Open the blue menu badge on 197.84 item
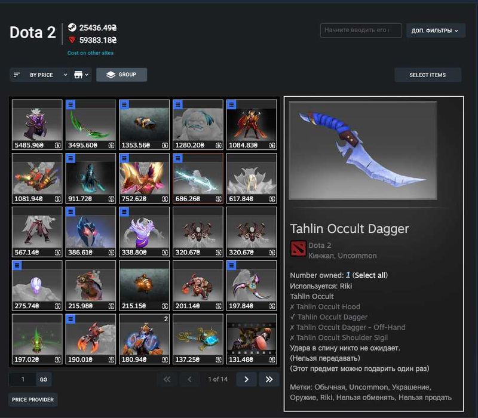 (x=231, y=265)
